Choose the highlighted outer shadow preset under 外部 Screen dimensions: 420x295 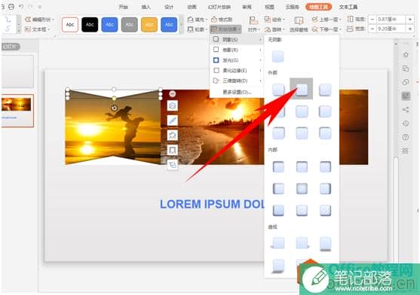302,90
